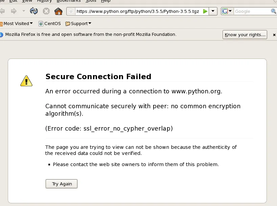Expand the URL bar history dropdown

pos(213,11)
